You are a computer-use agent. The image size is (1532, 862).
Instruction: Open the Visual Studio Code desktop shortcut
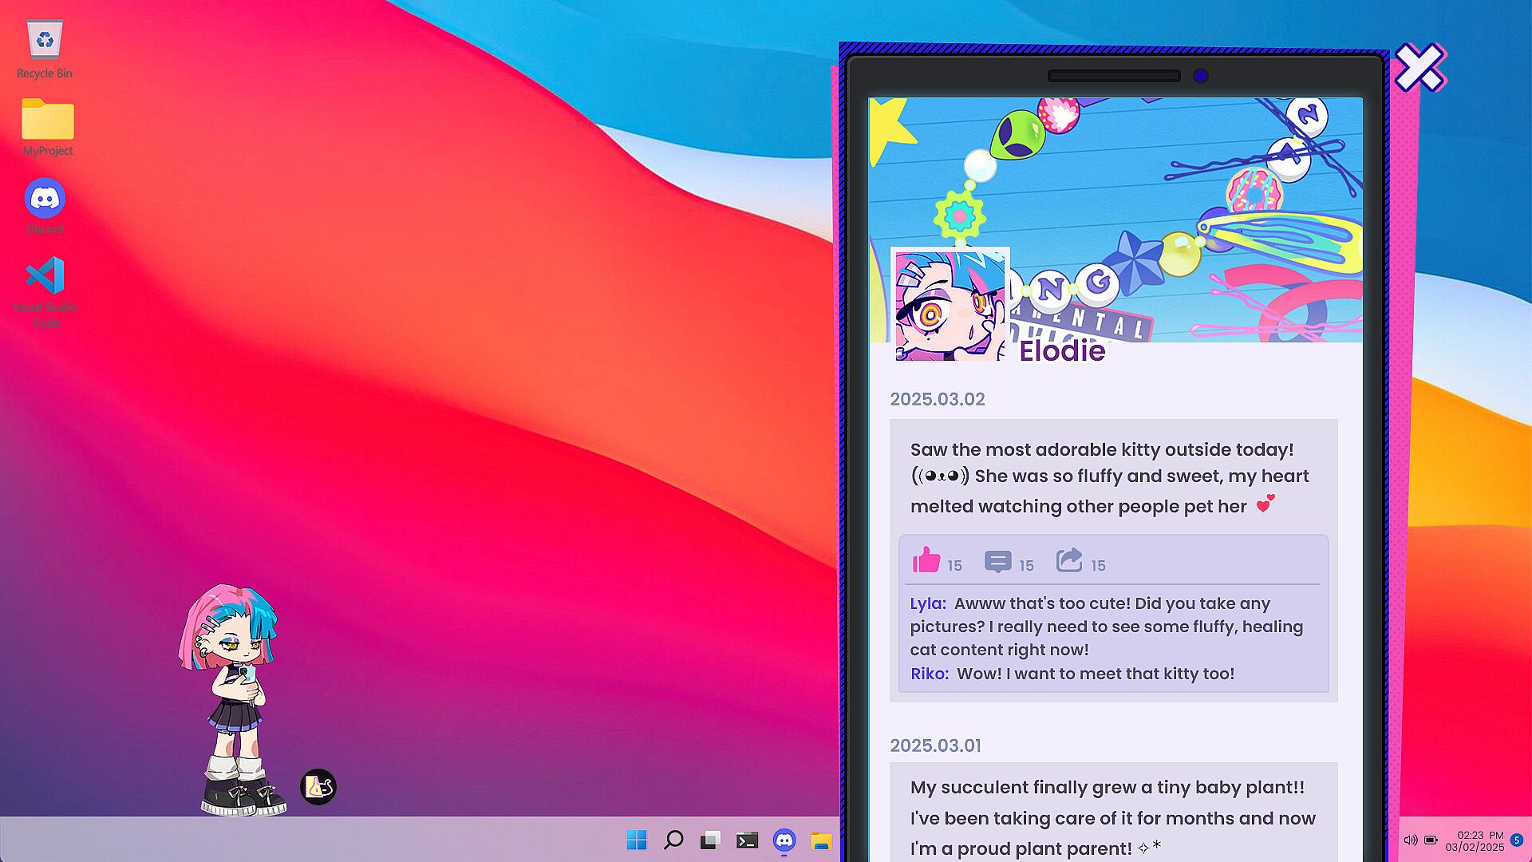45,277
